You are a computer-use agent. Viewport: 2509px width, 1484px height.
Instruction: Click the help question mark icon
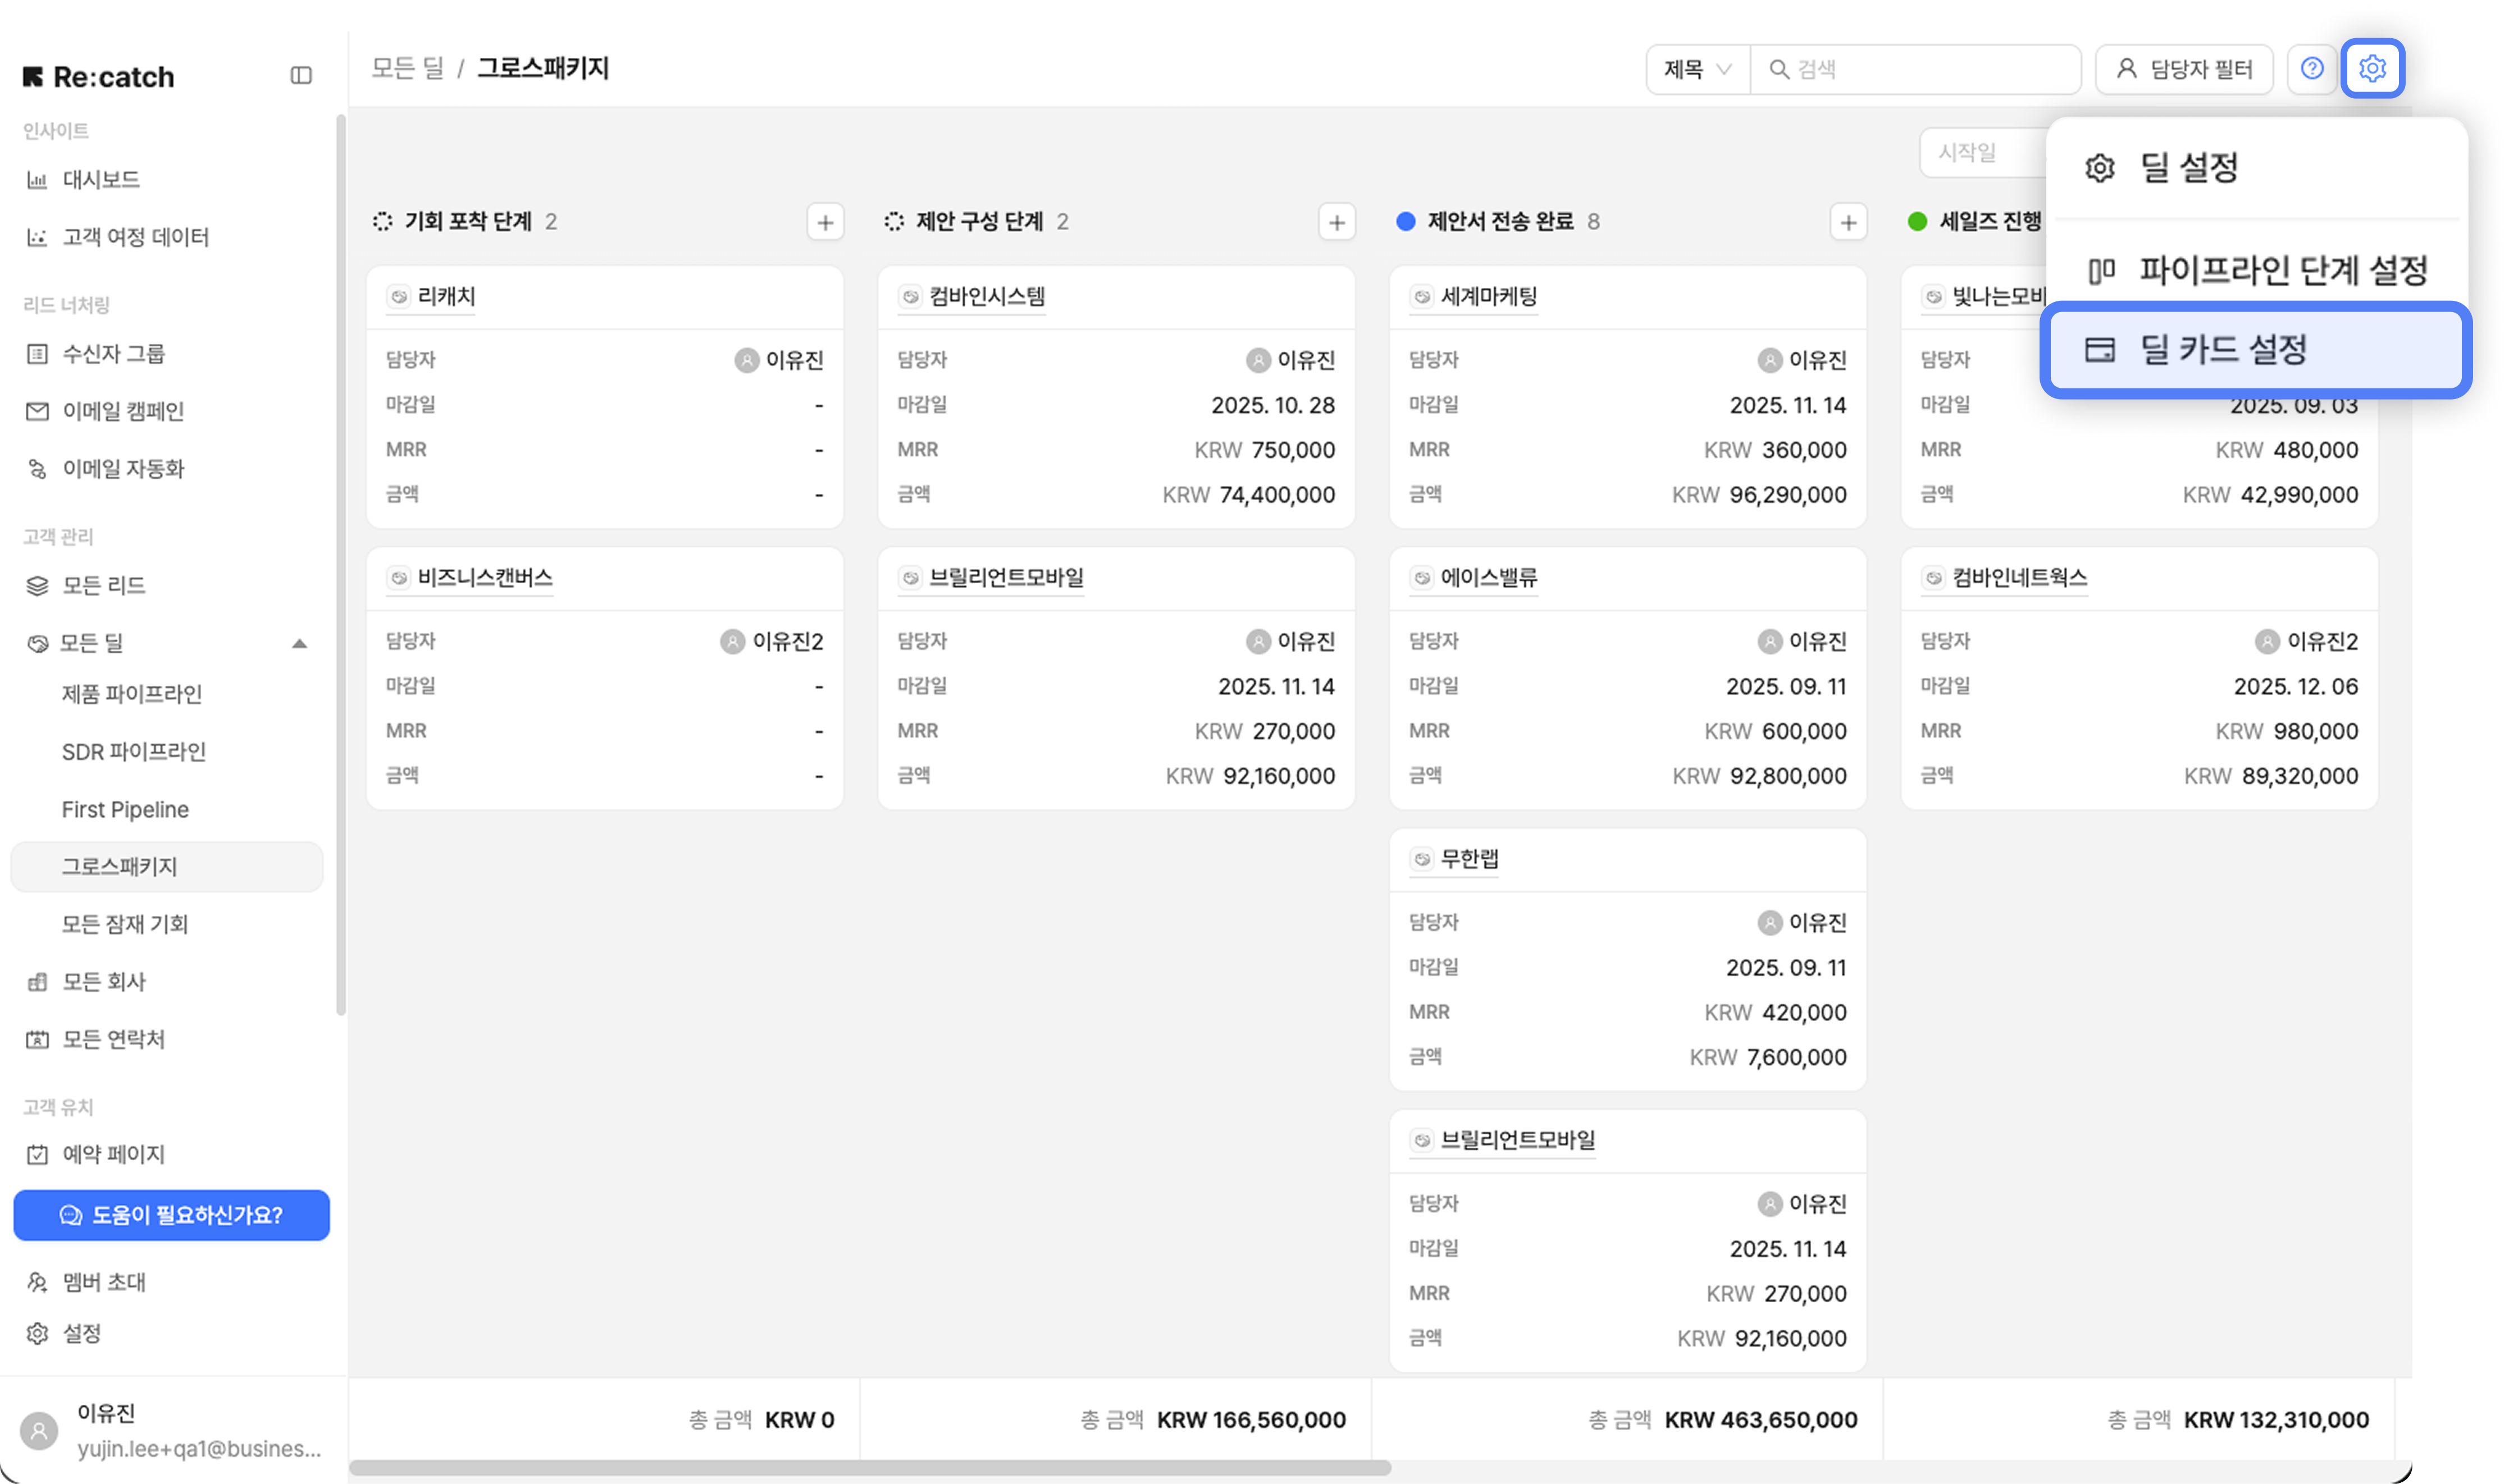coord(2311,68)
